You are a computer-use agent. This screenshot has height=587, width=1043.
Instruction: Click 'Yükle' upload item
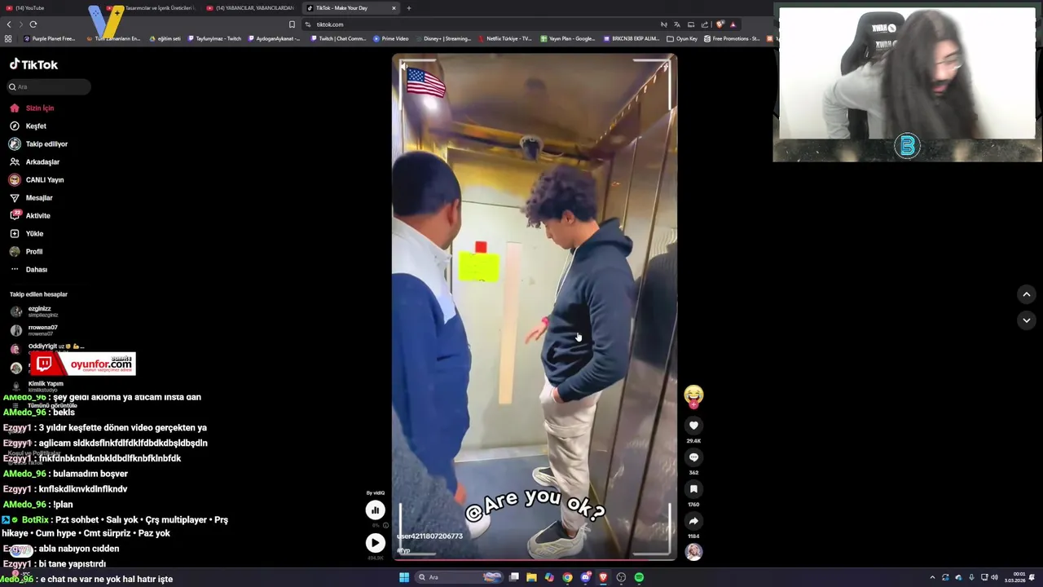click(26, 234)
